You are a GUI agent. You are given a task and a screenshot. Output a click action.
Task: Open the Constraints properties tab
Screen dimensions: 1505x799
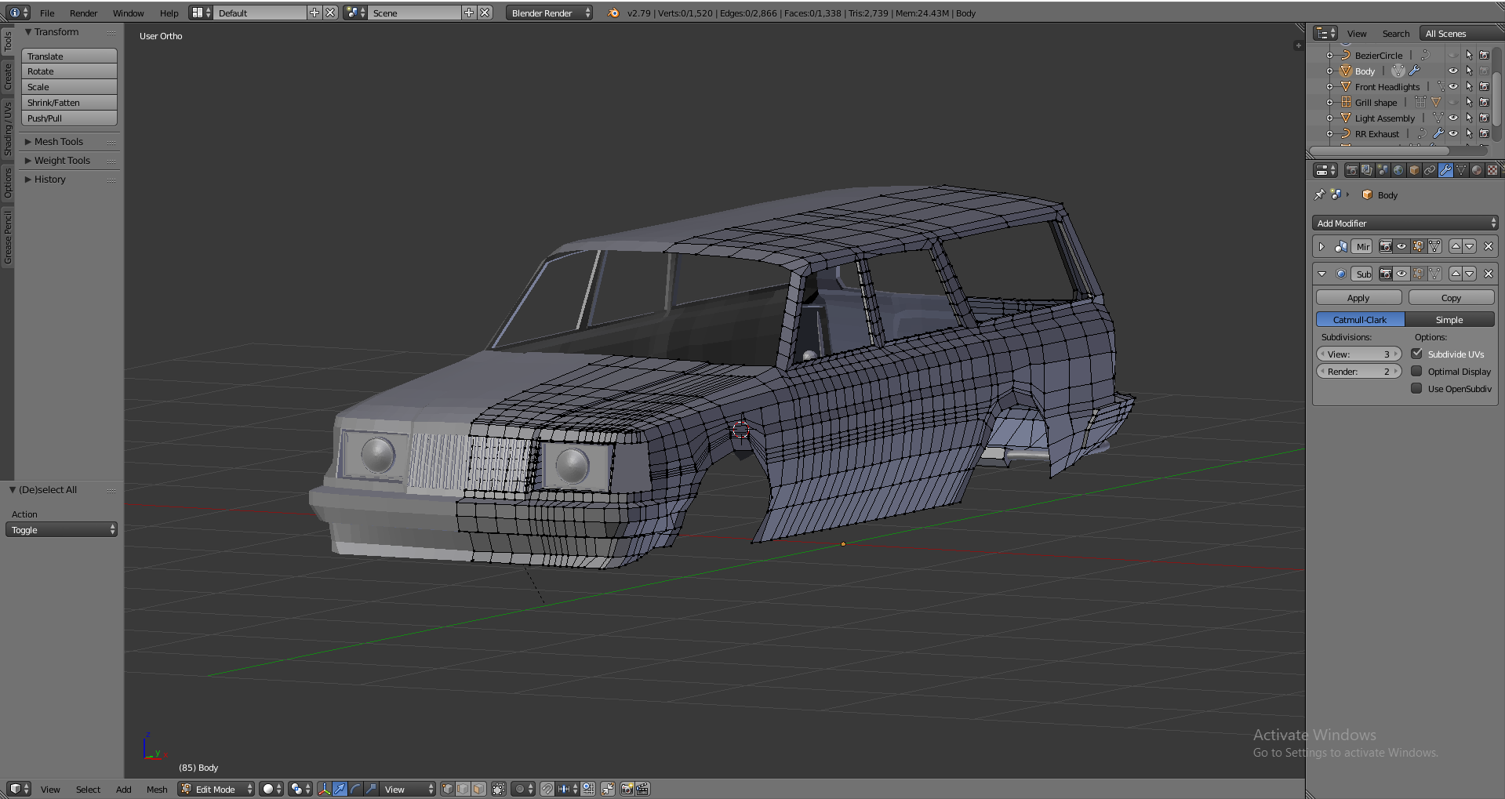[x=1430, y=170]
